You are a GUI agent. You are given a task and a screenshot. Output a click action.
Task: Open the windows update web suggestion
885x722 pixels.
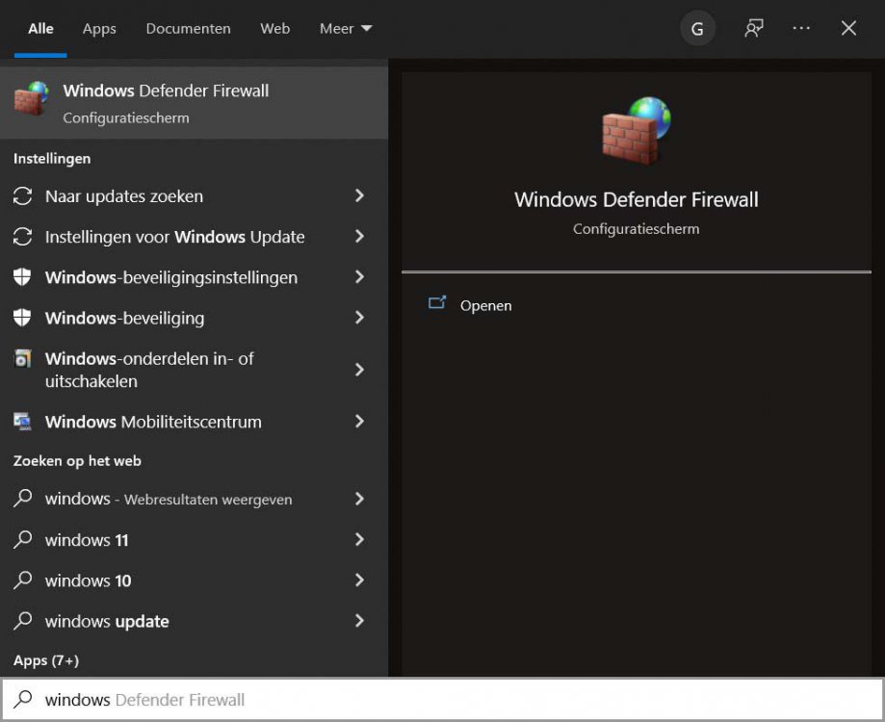[107, 622]
